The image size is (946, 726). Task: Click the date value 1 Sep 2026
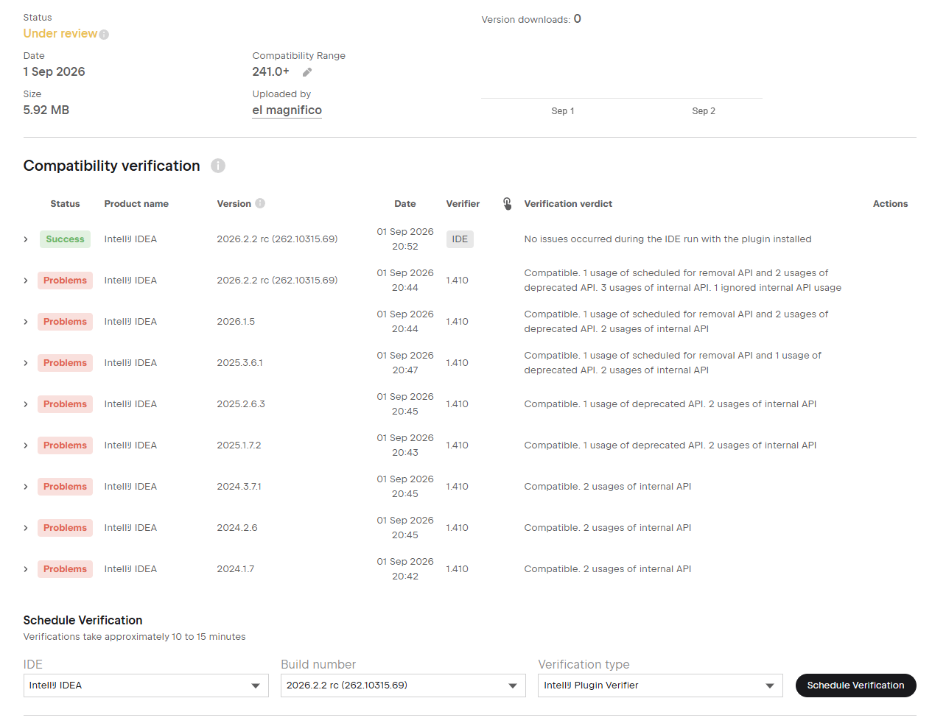click(54, 72)
